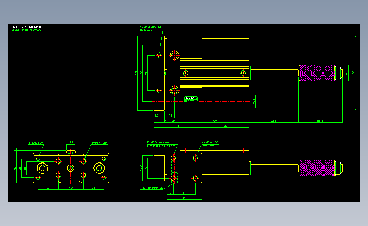
Task: Click the '40' center spacing dimension
Action: pos(70,187)
